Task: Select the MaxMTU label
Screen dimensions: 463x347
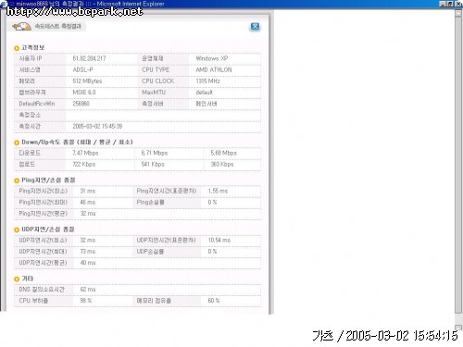Action: (x=154, y=93)
